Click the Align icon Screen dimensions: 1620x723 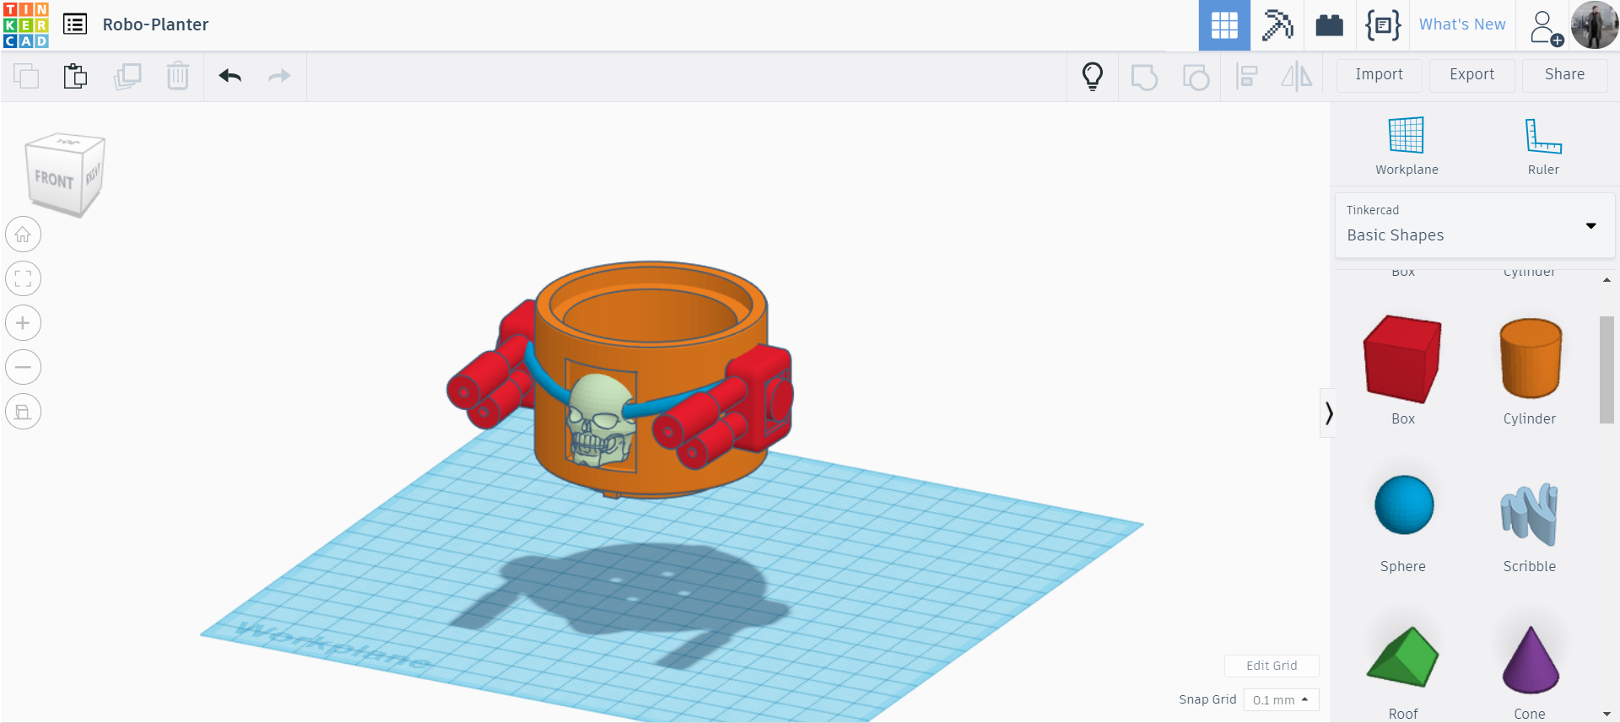[x=1246, y=77]
